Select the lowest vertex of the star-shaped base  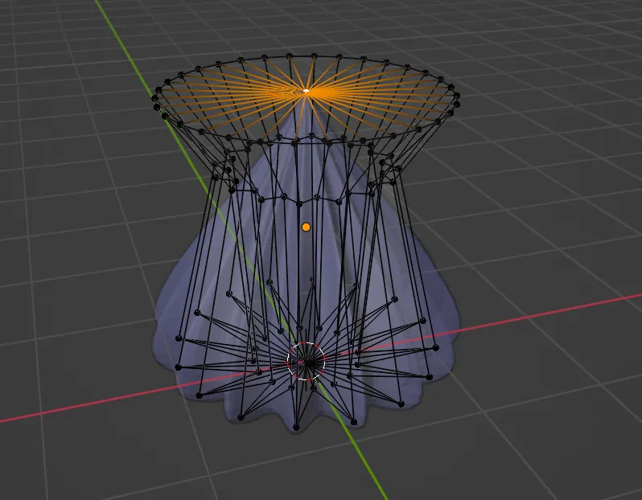296,428
